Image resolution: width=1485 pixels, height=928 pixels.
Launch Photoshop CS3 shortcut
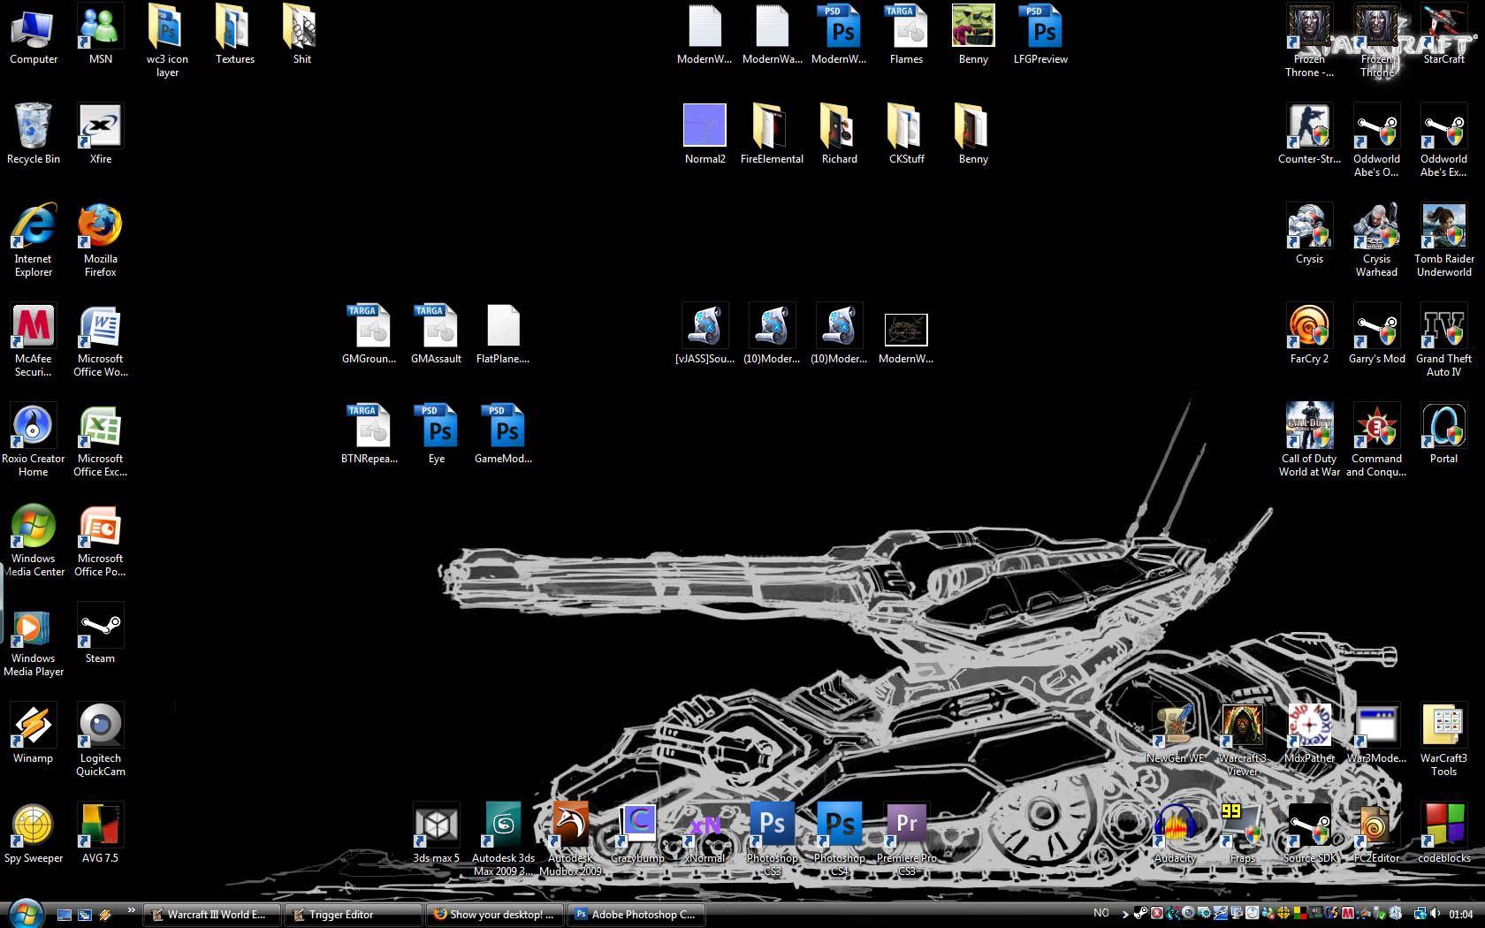[x=773, y=840]
